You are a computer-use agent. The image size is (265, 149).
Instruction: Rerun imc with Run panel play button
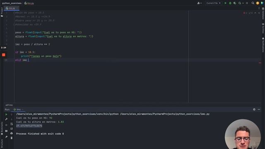(6, 115)
